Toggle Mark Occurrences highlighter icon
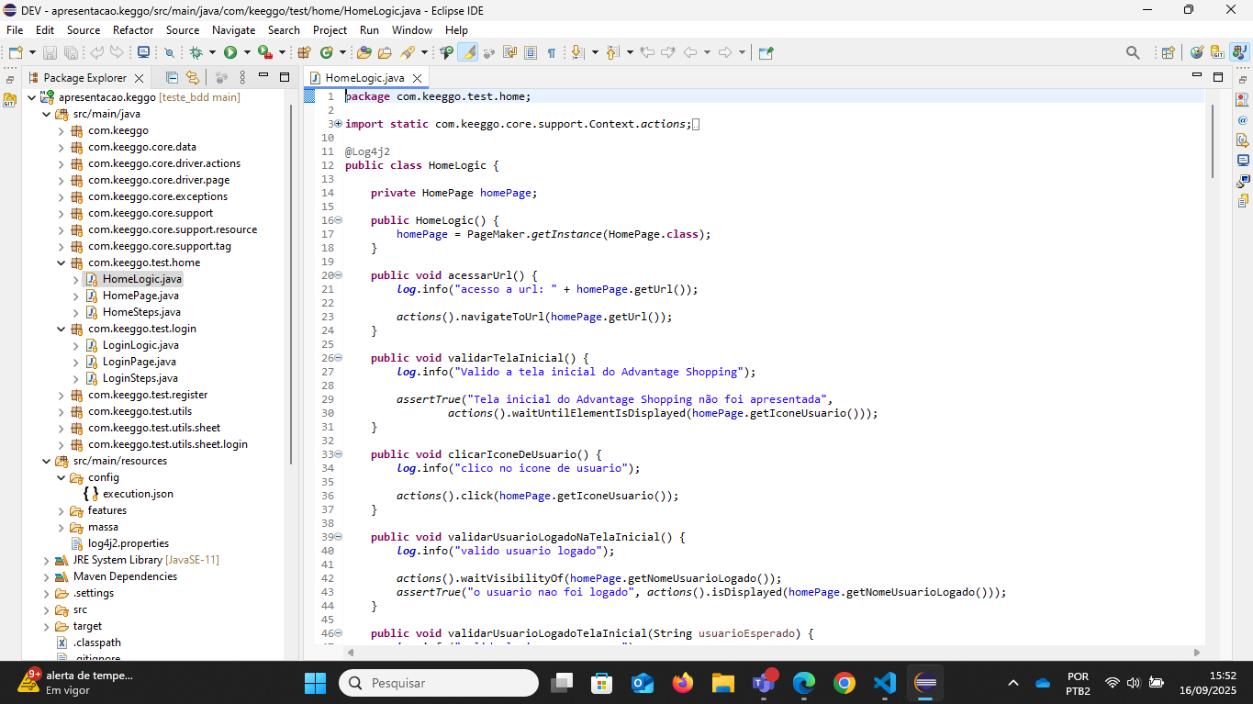This screenshot has height=704, width=1253. click(x=467, y=52)
